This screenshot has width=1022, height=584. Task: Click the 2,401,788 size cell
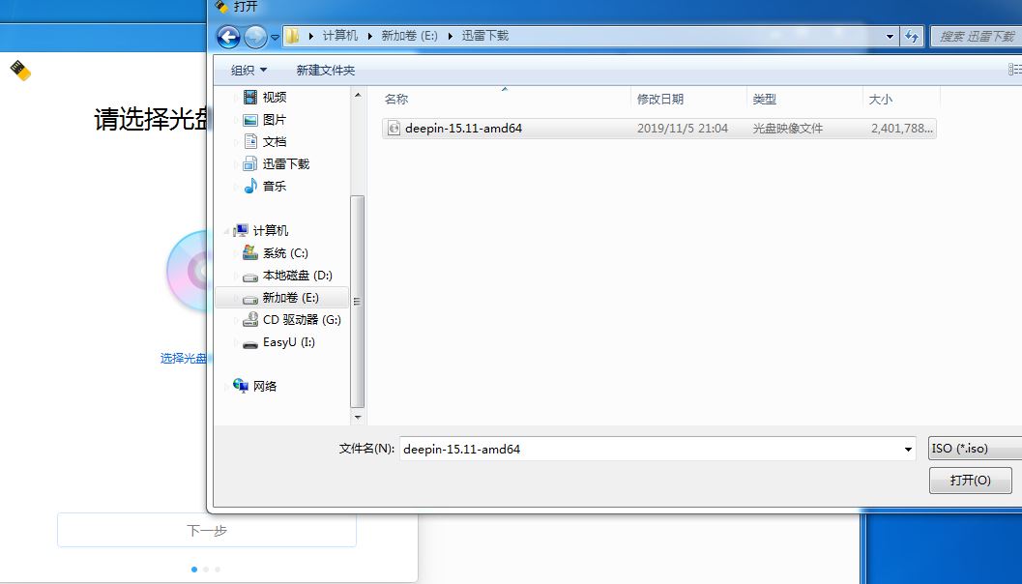coord(902,129)
